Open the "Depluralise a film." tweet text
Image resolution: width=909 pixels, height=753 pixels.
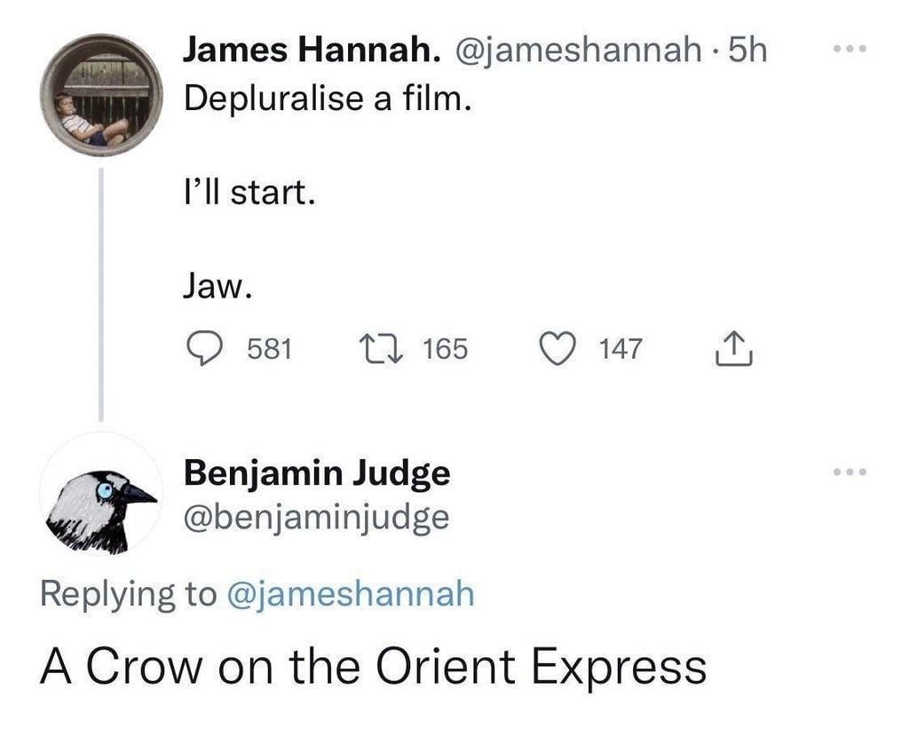point(326,98)
